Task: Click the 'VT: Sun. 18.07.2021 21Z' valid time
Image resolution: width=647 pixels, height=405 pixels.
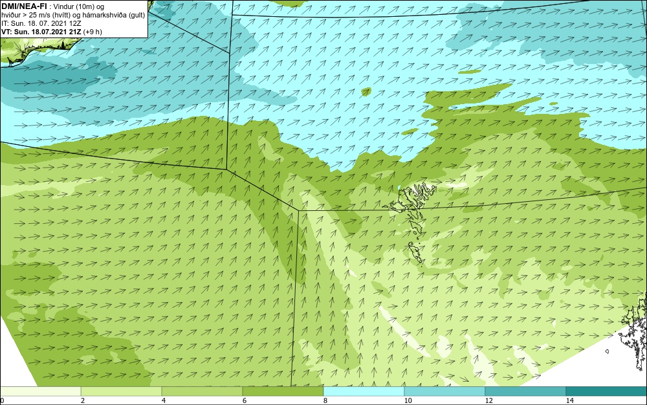Action: pos(41,32)
